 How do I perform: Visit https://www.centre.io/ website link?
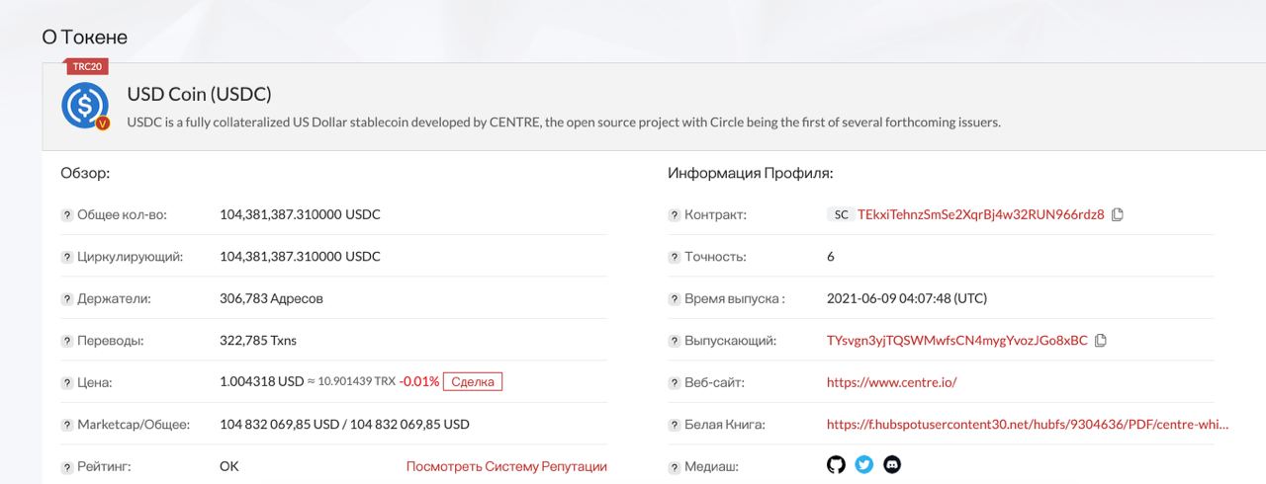[892, 382]
